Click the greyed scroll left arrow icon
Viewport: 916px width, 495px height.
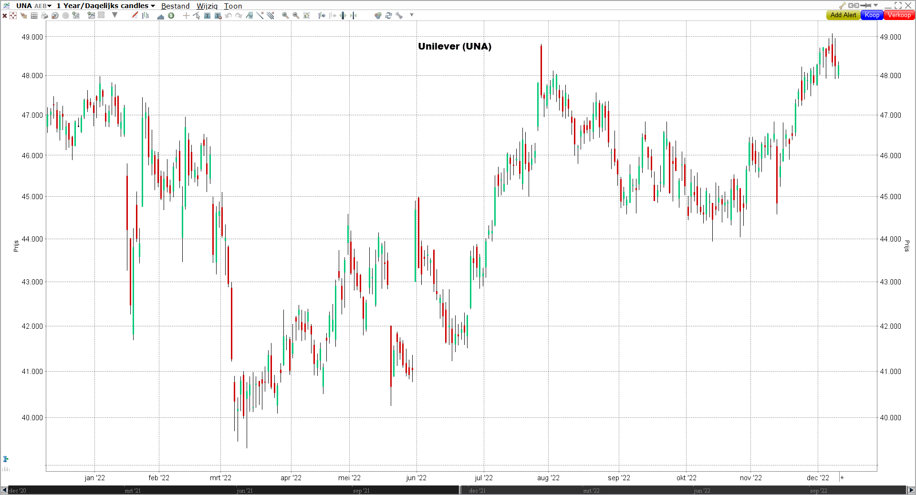pos(333,15)
